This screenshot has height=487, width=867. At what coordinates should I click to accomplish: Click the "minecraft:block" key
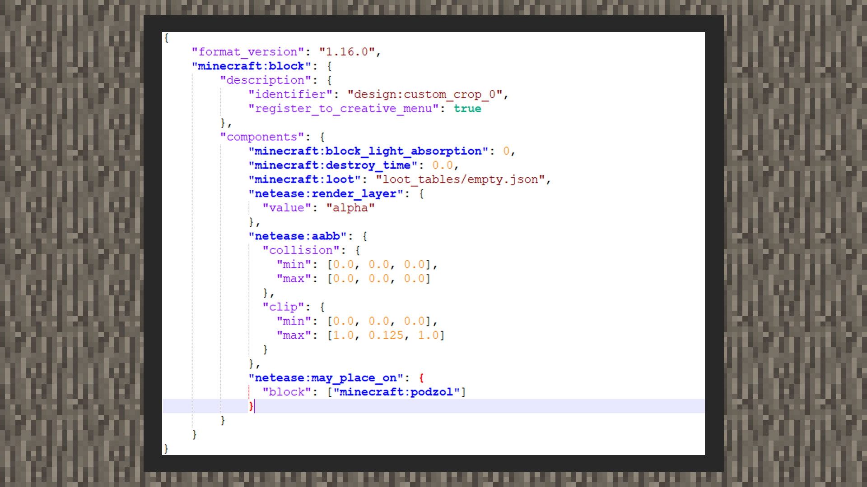coord(251,66)
